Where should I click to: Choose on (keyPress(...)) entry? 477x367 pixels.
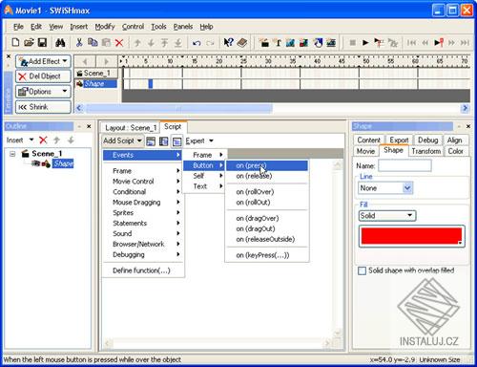tap(267, 255)
